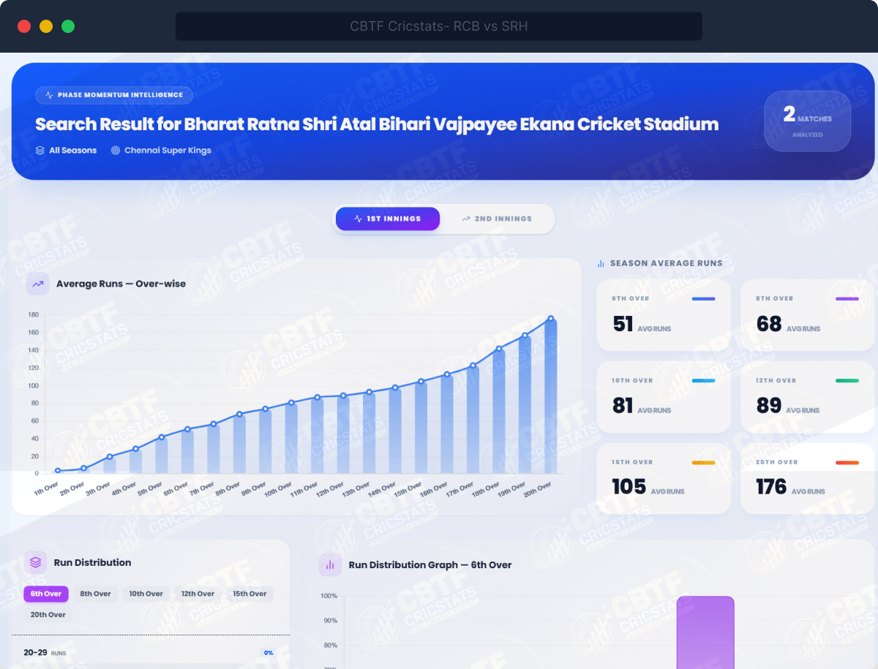Choose the 12th Over filter chip

(198, 594)
